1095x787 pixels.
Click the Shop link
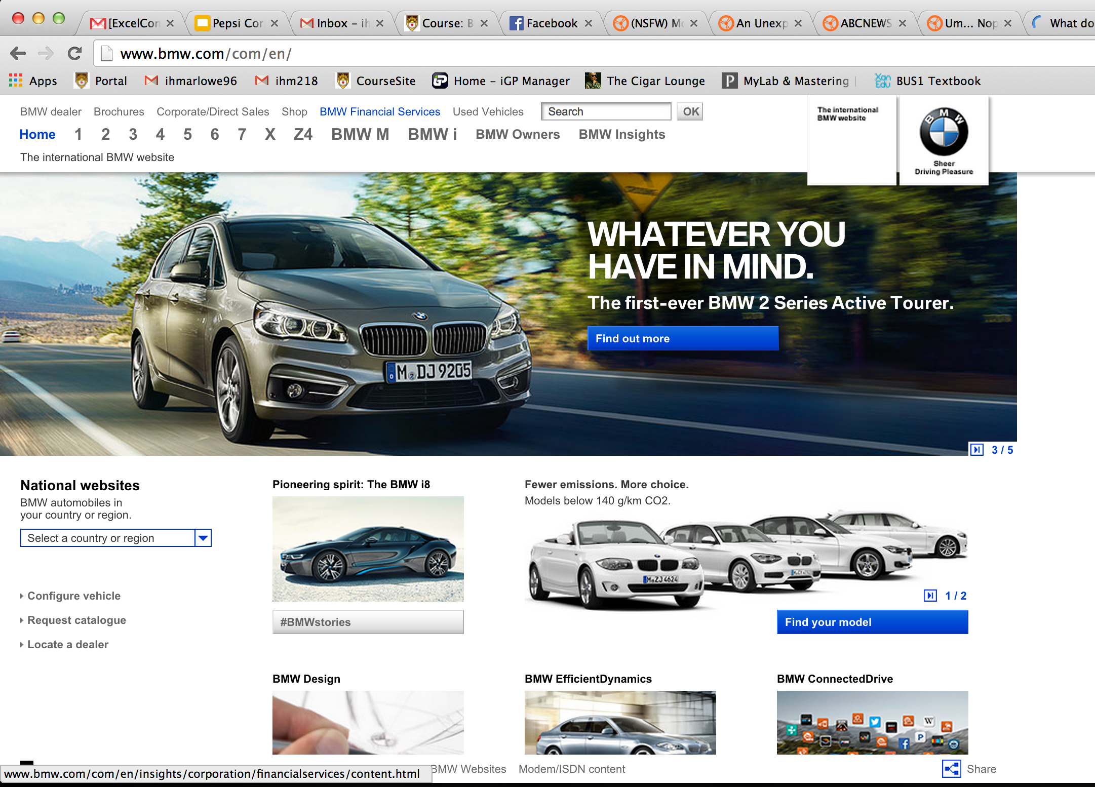(x=294, y=111)
